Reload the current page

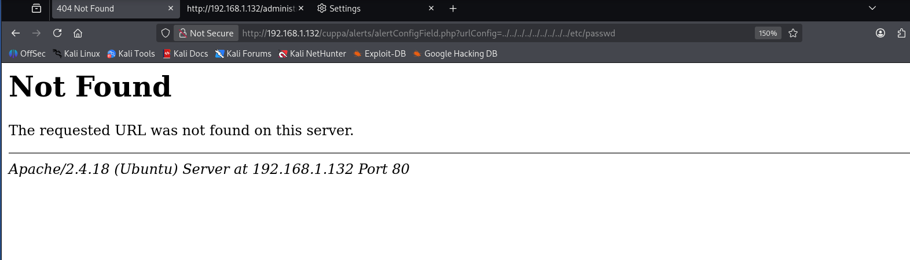(57, 33)
